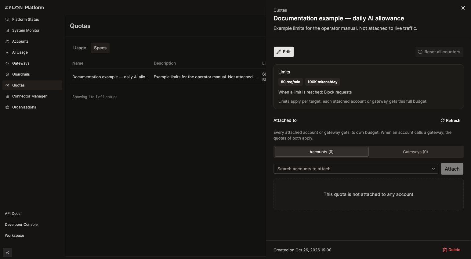
Task: Click 'Showing 1 to 1 of 1 entries' text
Action: 95,97
